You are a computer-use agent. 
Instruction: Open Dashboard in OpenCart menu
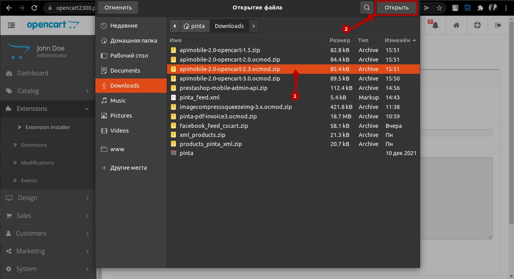click(x=47, y=73)
